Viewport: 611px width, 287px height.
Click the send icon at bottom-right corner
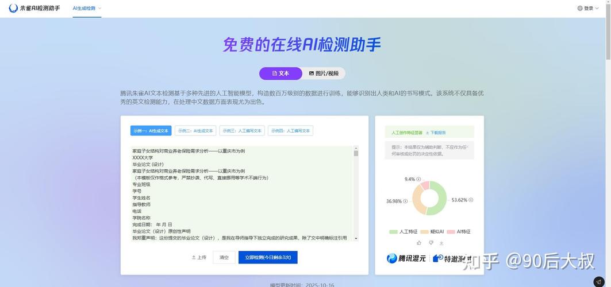(x=598, y=282)
